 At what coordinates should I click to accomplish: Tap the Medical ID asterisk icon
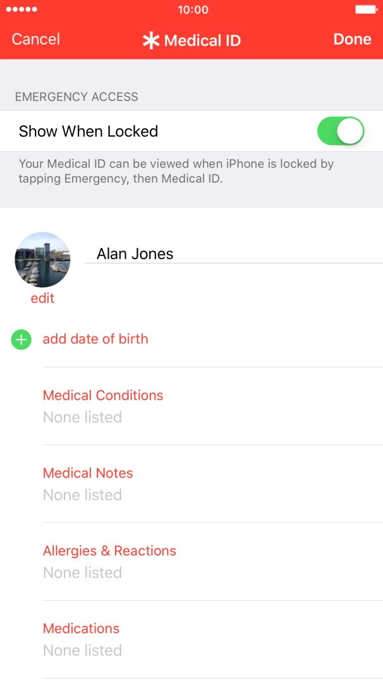pos(150,41)
